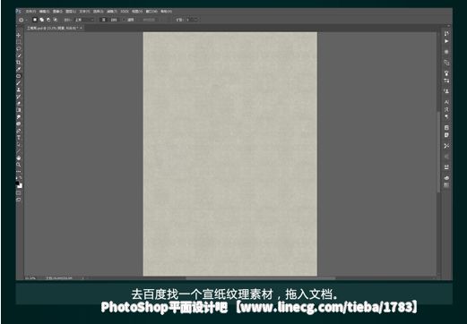Screen dimensions: 467x324
Task: Select the Path Selection tool
Action: [x=19, y=144]
